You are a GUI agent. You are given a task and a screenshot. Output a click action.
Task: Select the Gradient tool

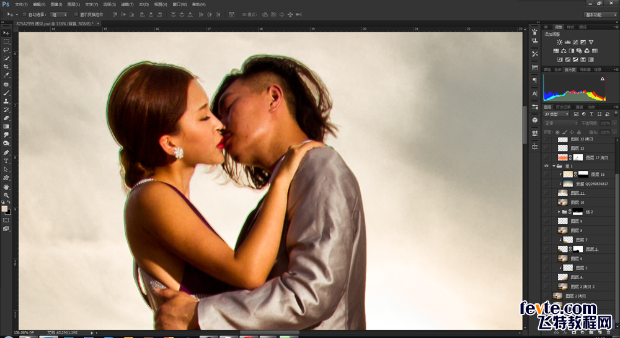(6, 127)
